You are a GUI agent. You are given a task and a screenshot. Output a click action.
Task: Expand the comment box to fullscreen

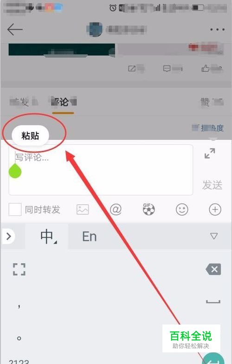pos(210,153)
